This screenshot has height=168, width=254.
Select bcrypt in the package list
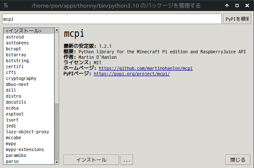pos(29,49)
